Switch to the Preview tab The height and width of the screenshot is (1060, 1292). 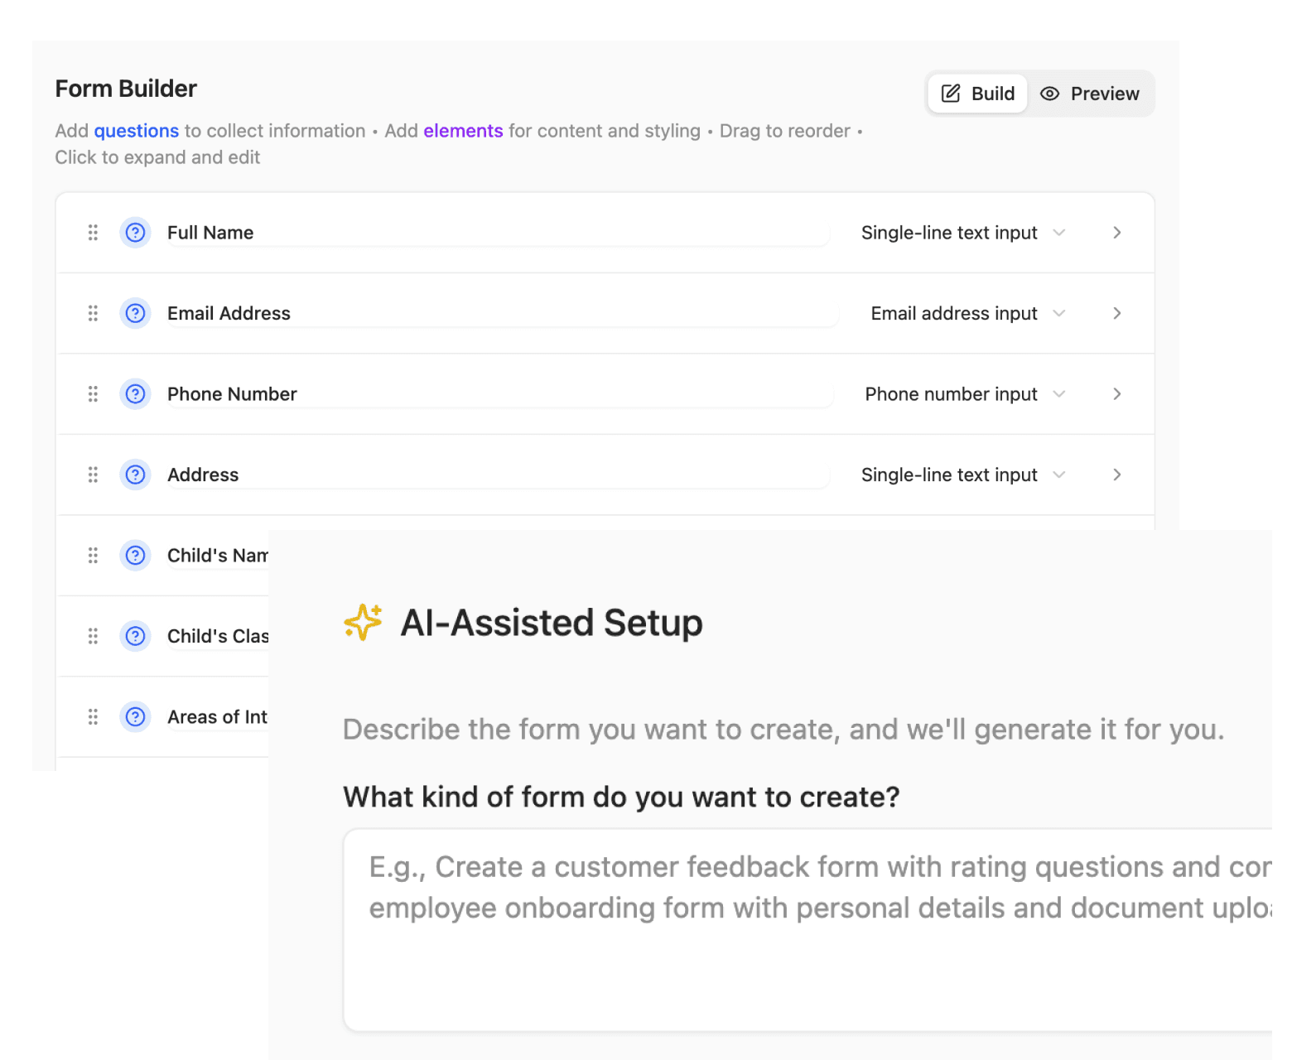point(1090,94)
